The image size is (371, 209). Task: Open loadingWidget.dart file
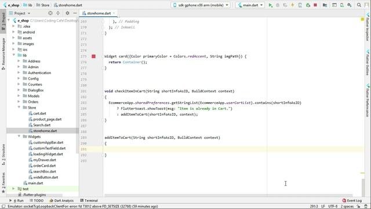pos(48,154)
